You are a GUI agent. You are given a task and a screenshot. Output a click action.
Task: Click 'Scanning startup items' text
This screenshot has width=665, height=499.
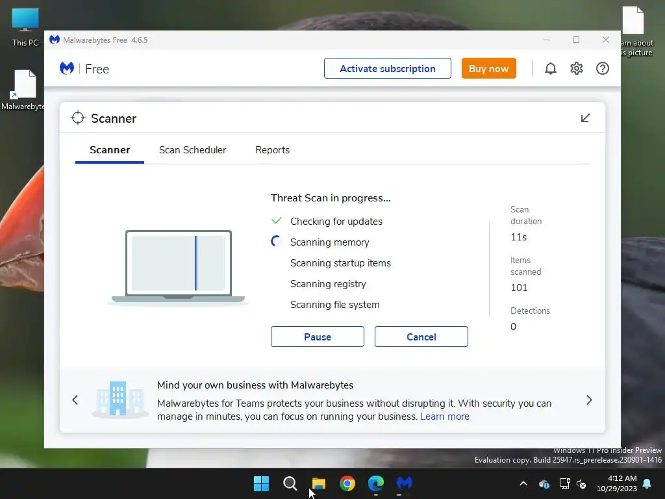[340, 263]
